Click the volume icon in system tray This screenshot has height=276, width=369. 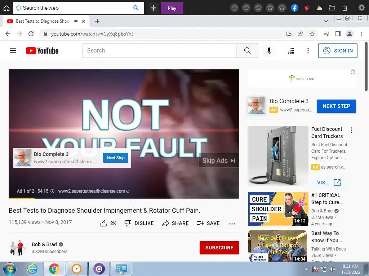tap(332, 269)
